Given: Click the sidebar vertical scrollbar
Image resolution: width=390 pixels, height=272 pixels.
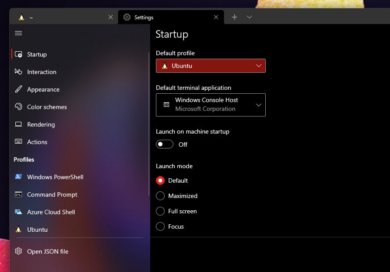Looking at the screenshot, I should [x=149, y=124].
